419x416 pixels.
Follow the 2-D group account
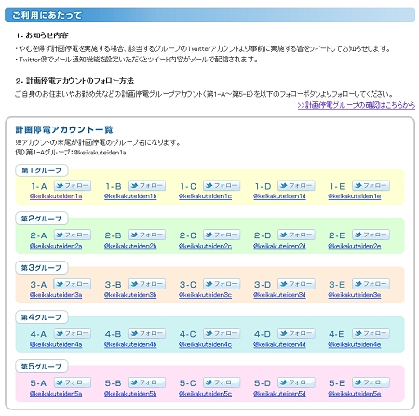click(x=296, y=235)
